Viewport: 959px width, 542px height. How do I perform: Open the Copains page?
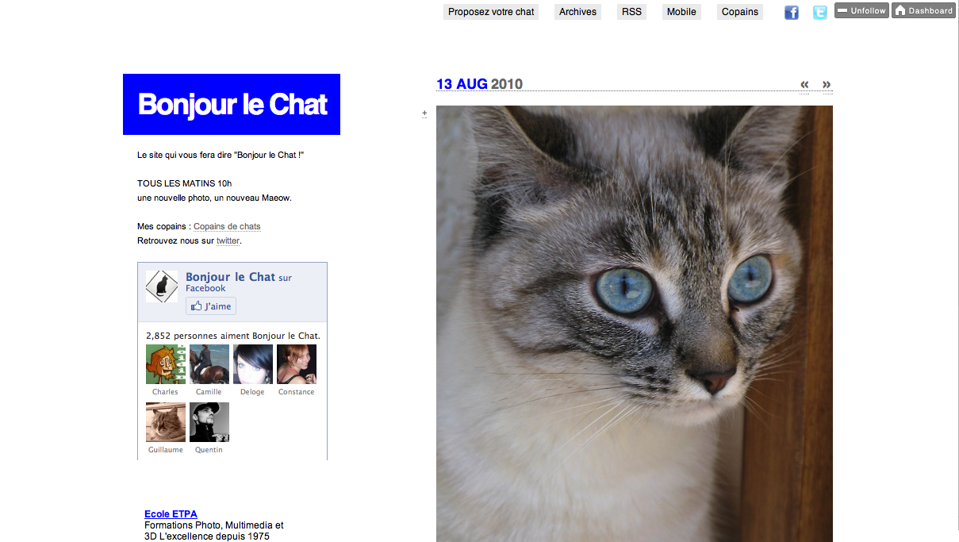[740, 12]
